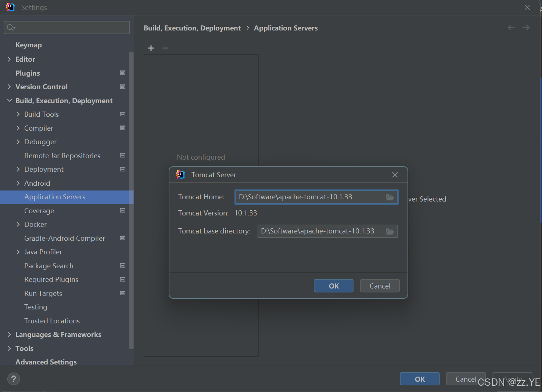Expand the Docker node

click(x=18, y=224)
